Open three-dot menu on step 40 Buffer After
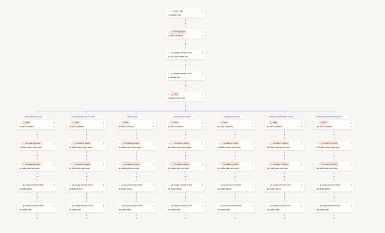The image size is (385, 233). [351, 206]
